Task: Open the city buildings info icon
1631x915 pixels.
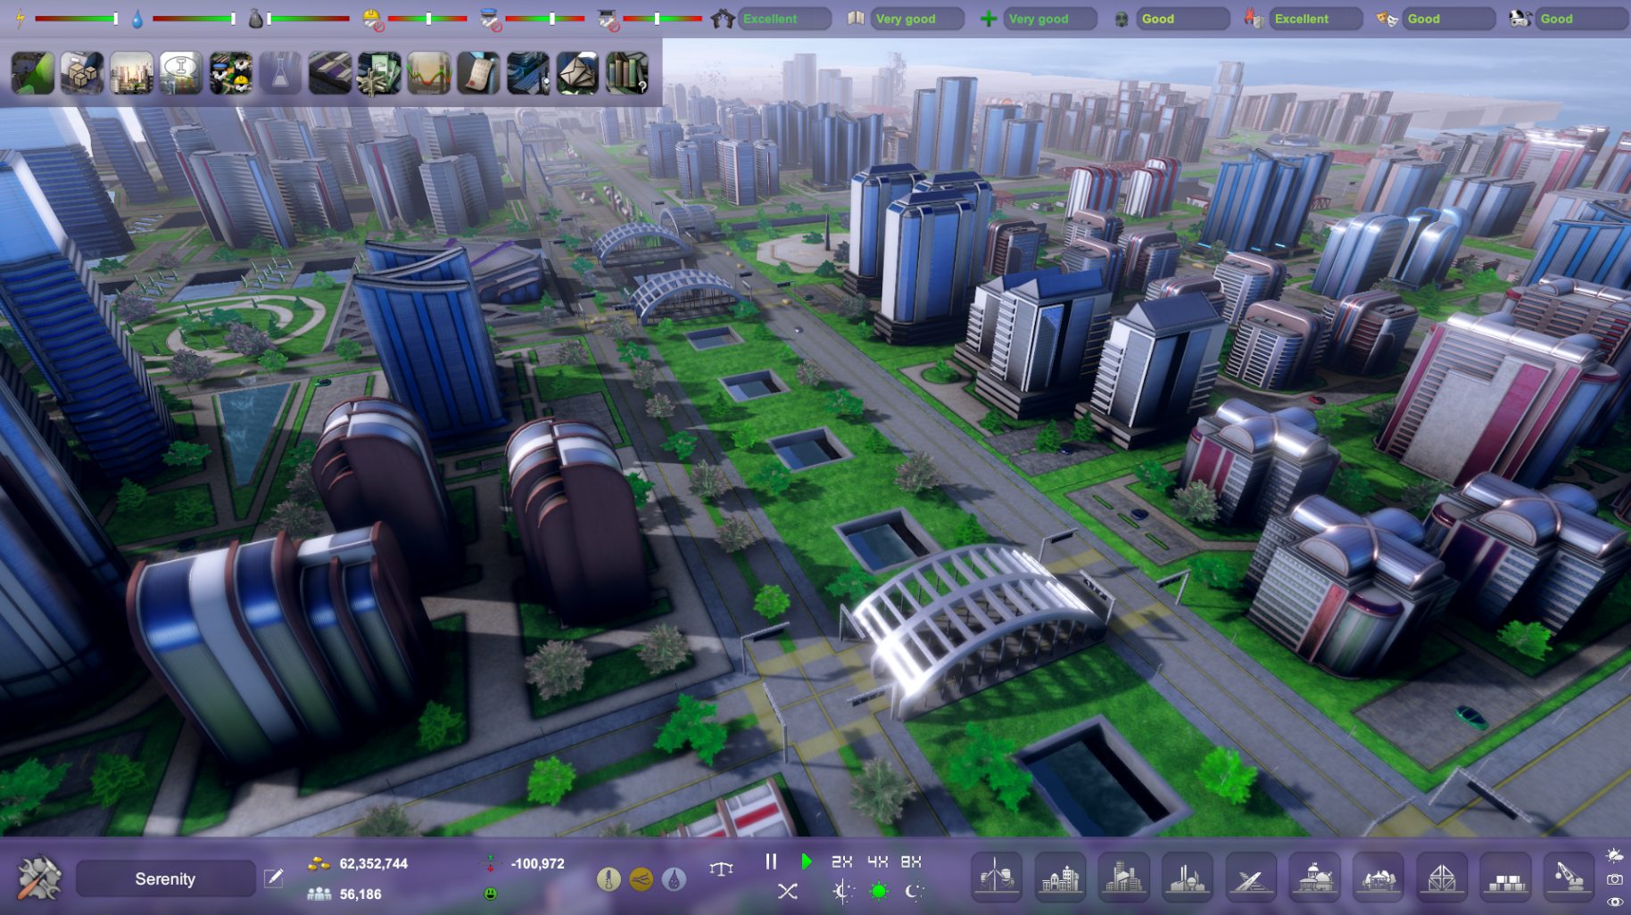Action: [x=528, y=72]
